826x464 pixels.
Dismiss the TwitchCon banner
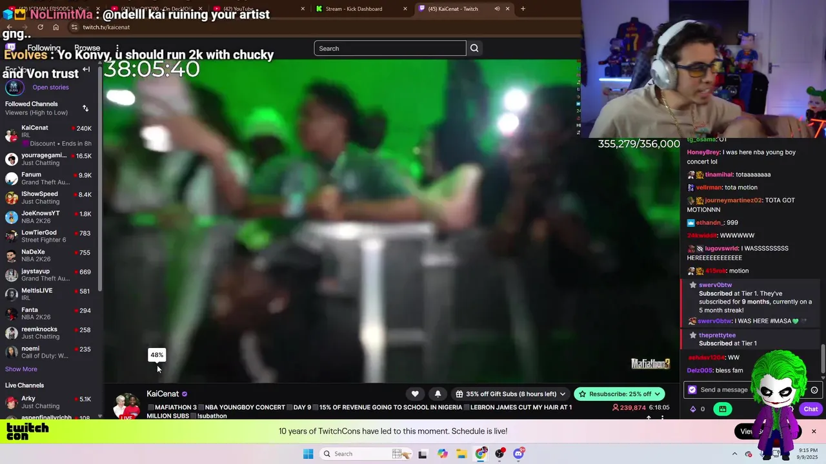(814, 431)
